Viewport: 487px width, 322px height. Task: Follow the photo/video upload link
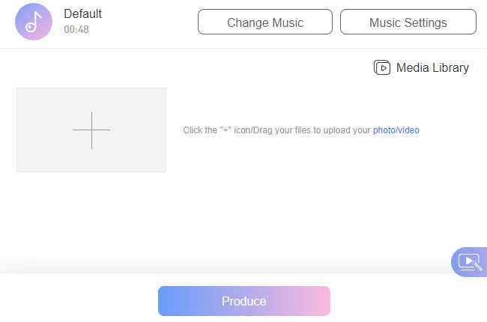tap(396, 130)
